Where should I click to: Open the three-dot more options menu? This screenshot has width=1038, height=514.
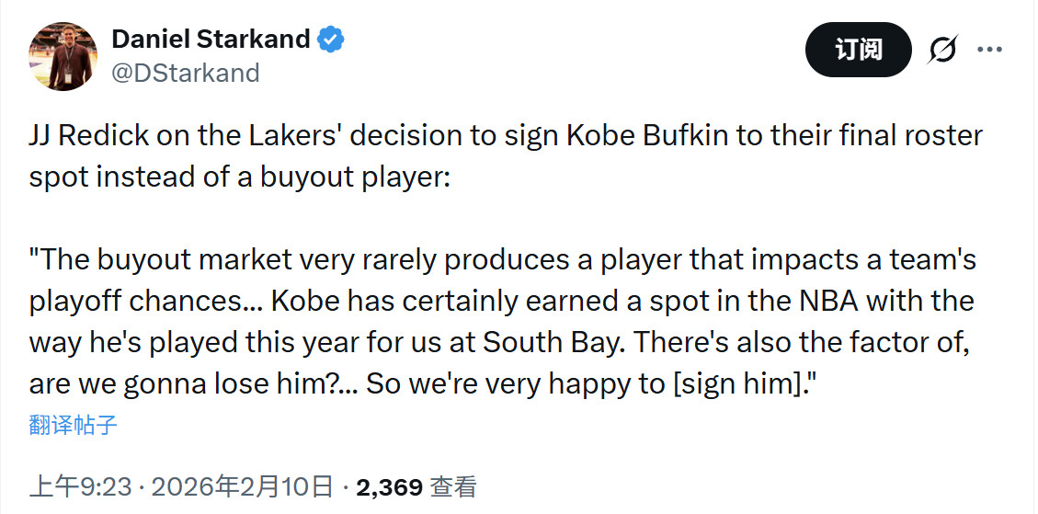989,50
